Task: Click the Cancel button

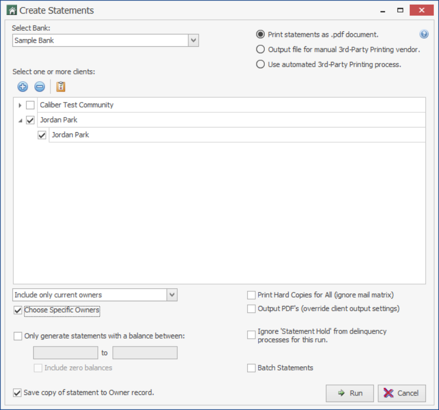Action: pyautogui.click(x=402, y=393)
